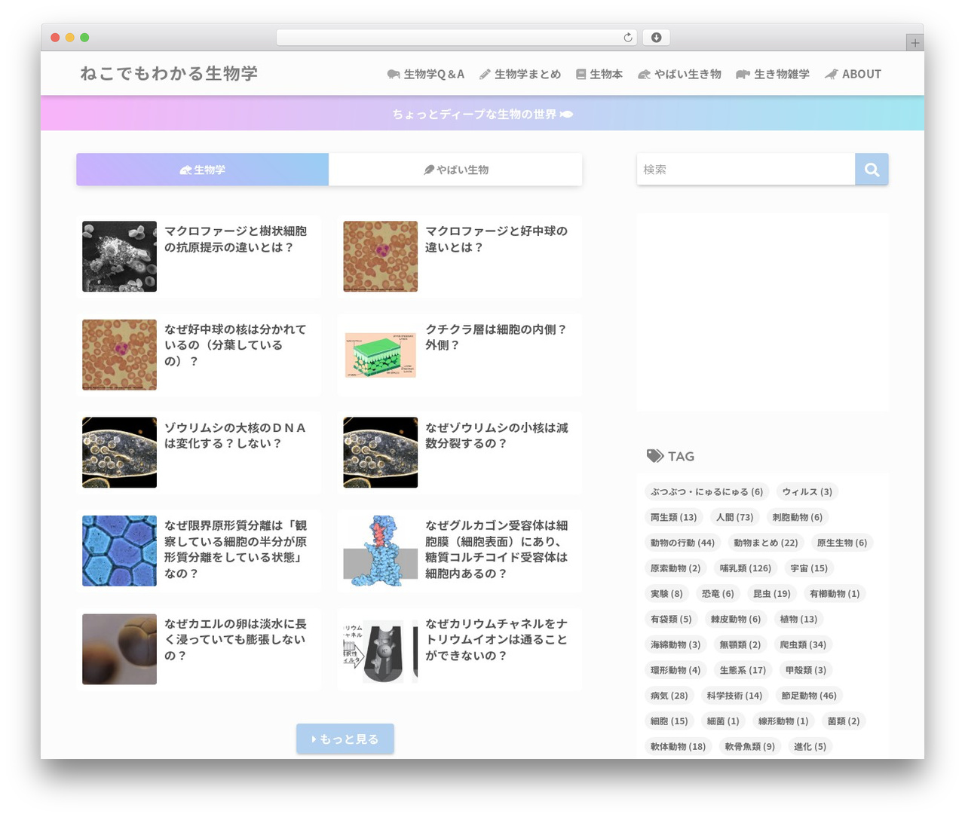Click tag 恐竜 (6)
The height and width of the screenshot is (817, 965).
click(x=718, y=594)
